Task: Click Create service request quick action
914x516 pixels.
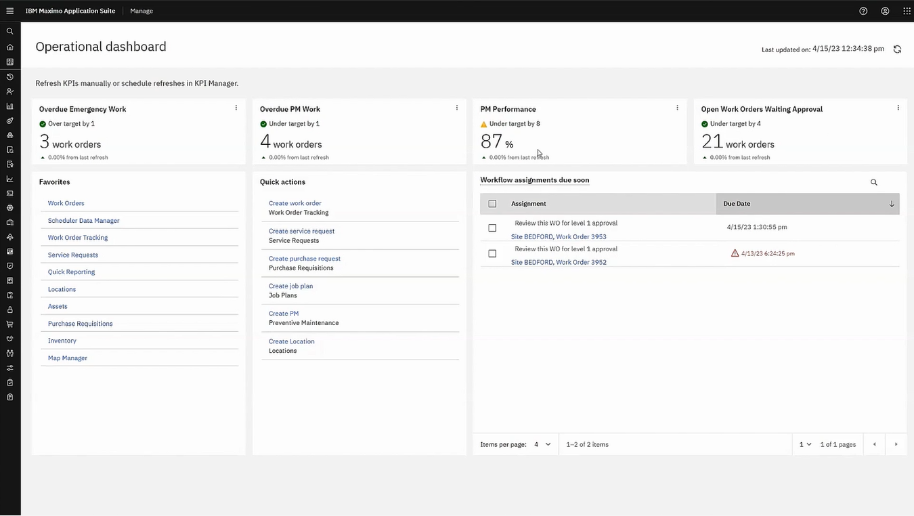Action: 301,231
